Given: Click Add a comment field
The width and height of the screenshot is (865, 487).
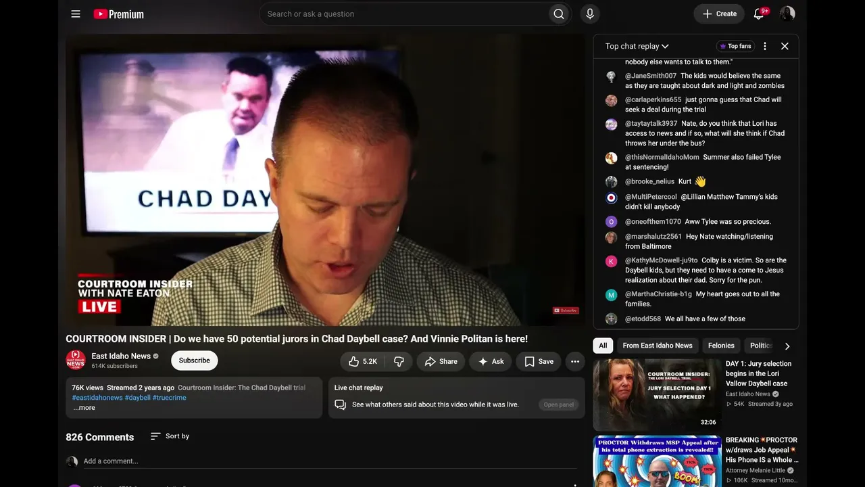Looking at the screenshot, I should pyautogui.click(x=330, y=461).
